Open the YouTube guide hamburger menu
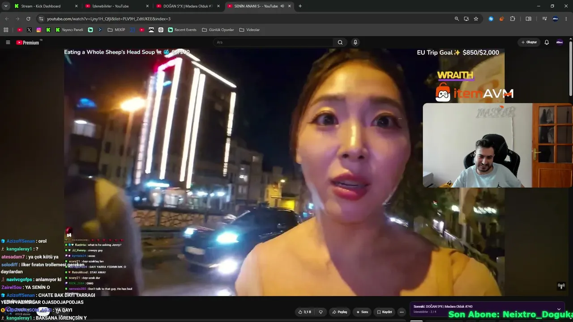The image size is (573, 322). pyautogui.click(x=8, y=42)
